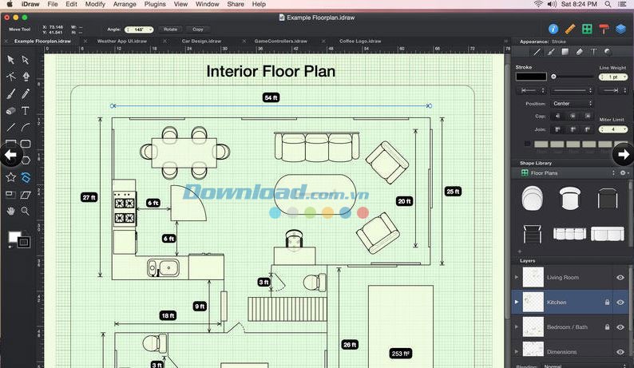Hide the Living Room layer

click(620, 278)
